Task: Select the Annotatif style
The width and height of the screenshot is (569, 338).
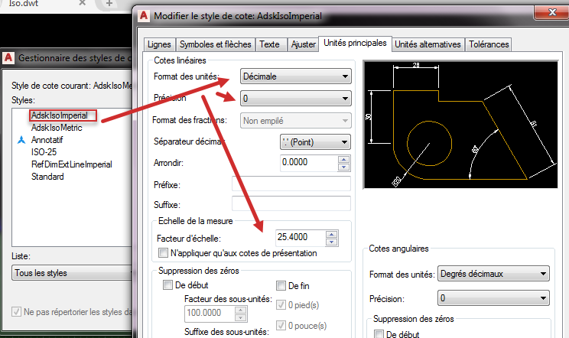Action: click(x=47, y=140)
